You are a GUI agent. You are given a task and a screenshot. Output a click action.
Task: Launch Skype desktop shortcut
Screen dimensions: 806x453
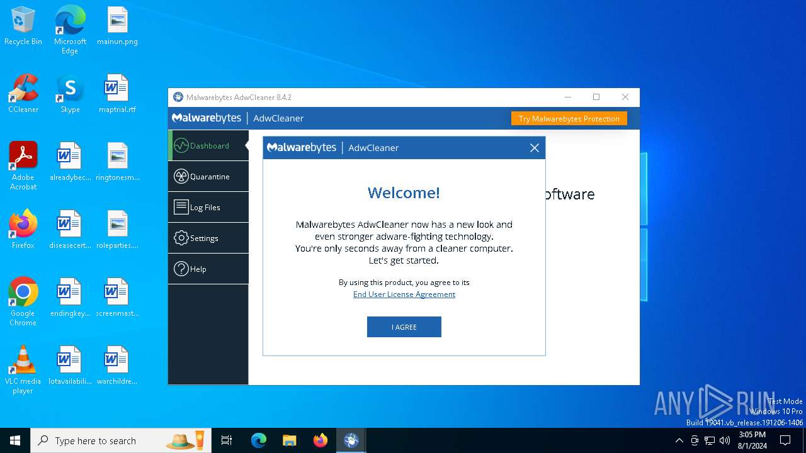(x=70, y=94)
